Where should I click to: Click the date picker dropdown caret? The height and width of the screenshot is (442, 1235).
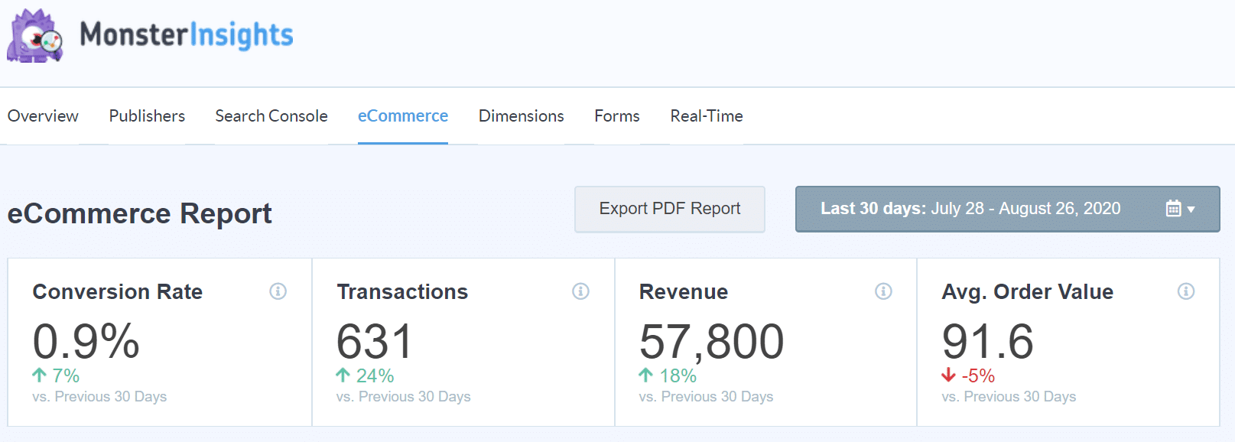click(1191, 210)
